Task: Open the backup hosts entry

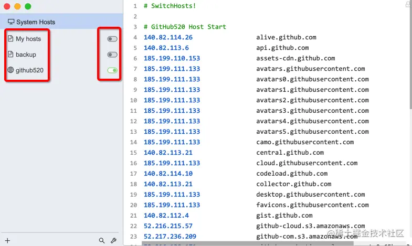Action: [26, 55]
